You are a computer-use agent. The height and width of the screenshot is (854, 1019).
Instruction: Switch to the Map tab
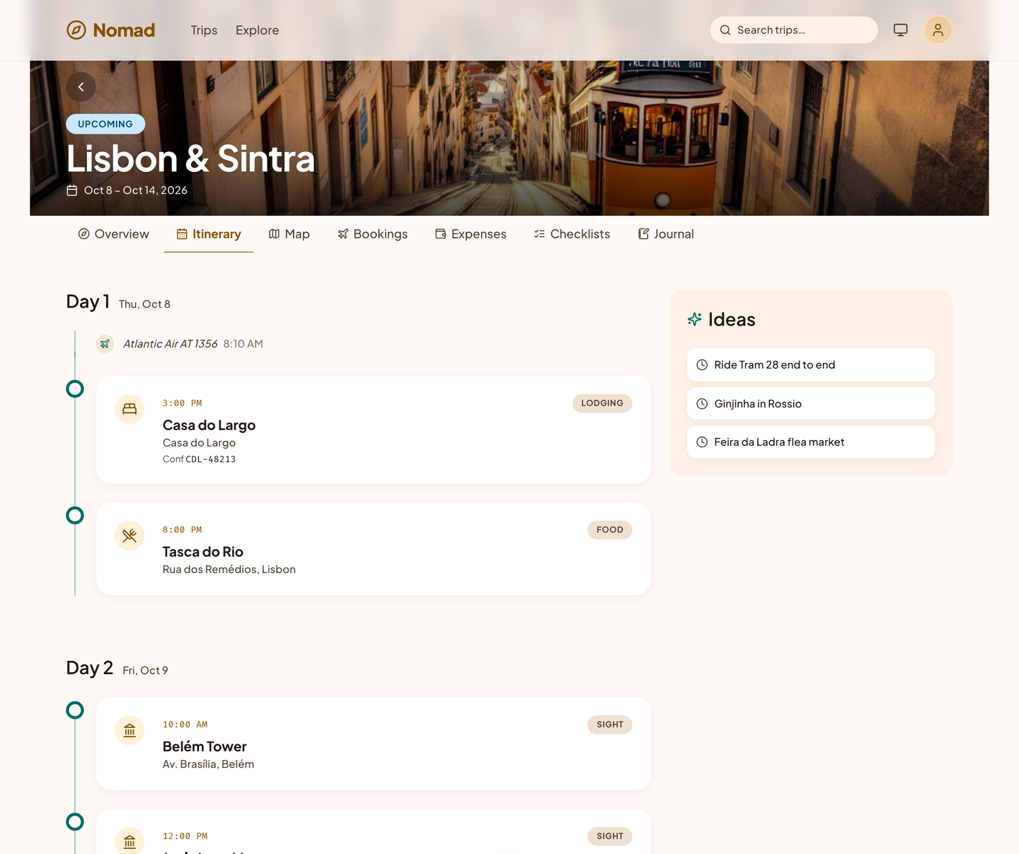click(x=289, y=234)
